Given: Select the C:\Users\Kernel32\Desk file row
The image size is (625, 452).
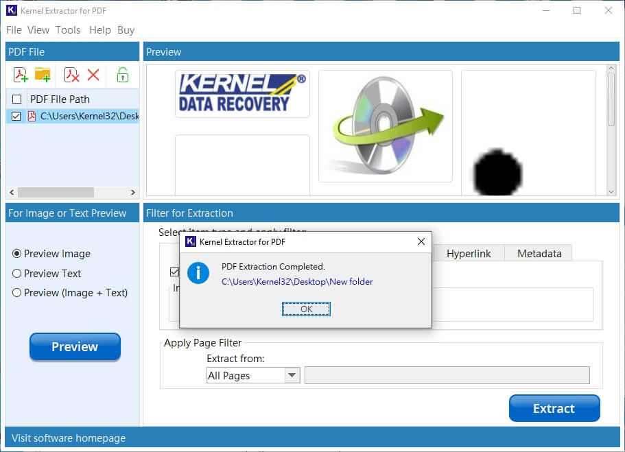Looking at the screenshot, I should tap(73, 117).
